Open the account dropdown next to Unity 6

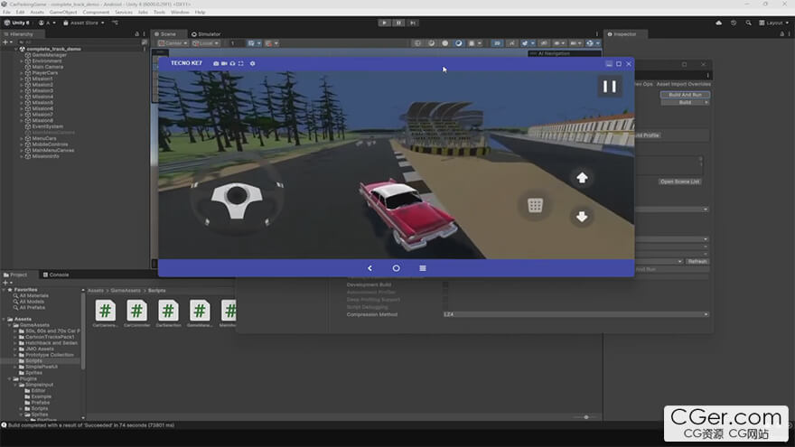click(48, 23)
